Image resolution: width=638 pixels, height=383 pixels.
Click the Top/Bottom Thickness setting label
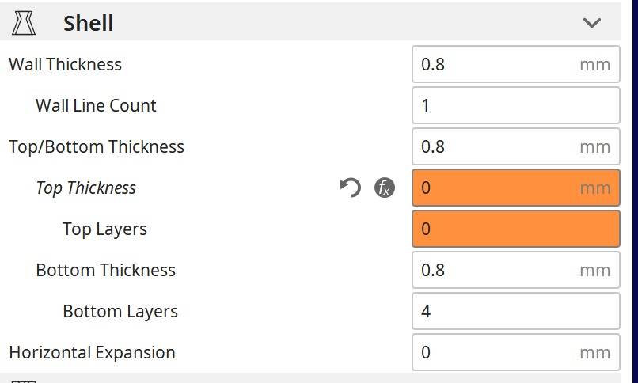pyautogui.click(x=96, y=146)
